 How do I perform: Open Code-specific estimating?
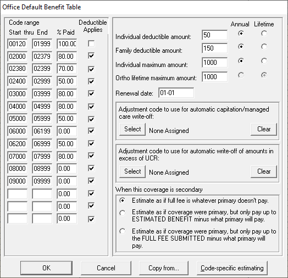(232, 268)
